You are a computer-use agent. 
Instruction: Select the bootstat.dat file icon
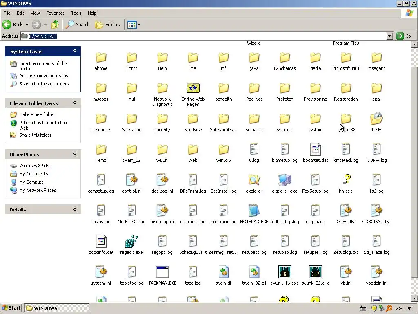(x=316, y=149)
